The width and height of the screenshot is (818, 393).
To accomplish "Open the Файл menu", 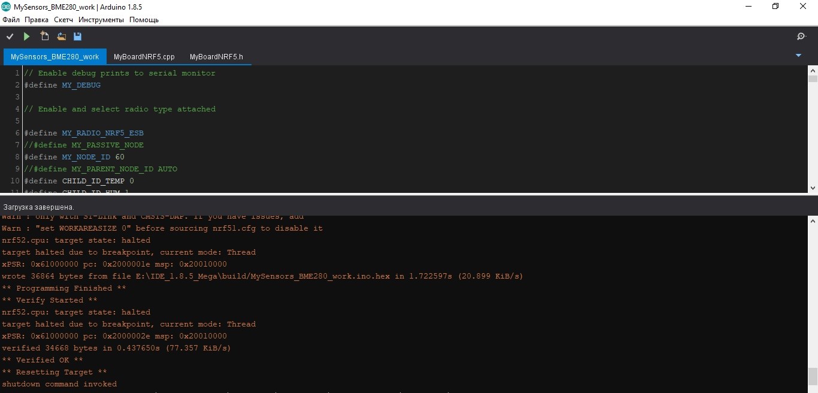I will pos(11,20).
